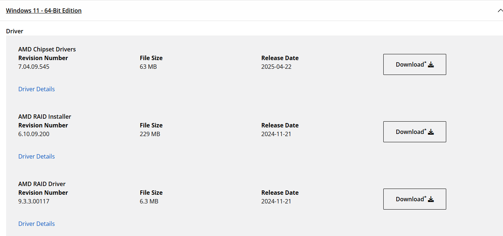This screenshot has height=236, width=503.
Task: View Driver Details for AMD RAID Driver
Action: [x=37, y=224]
